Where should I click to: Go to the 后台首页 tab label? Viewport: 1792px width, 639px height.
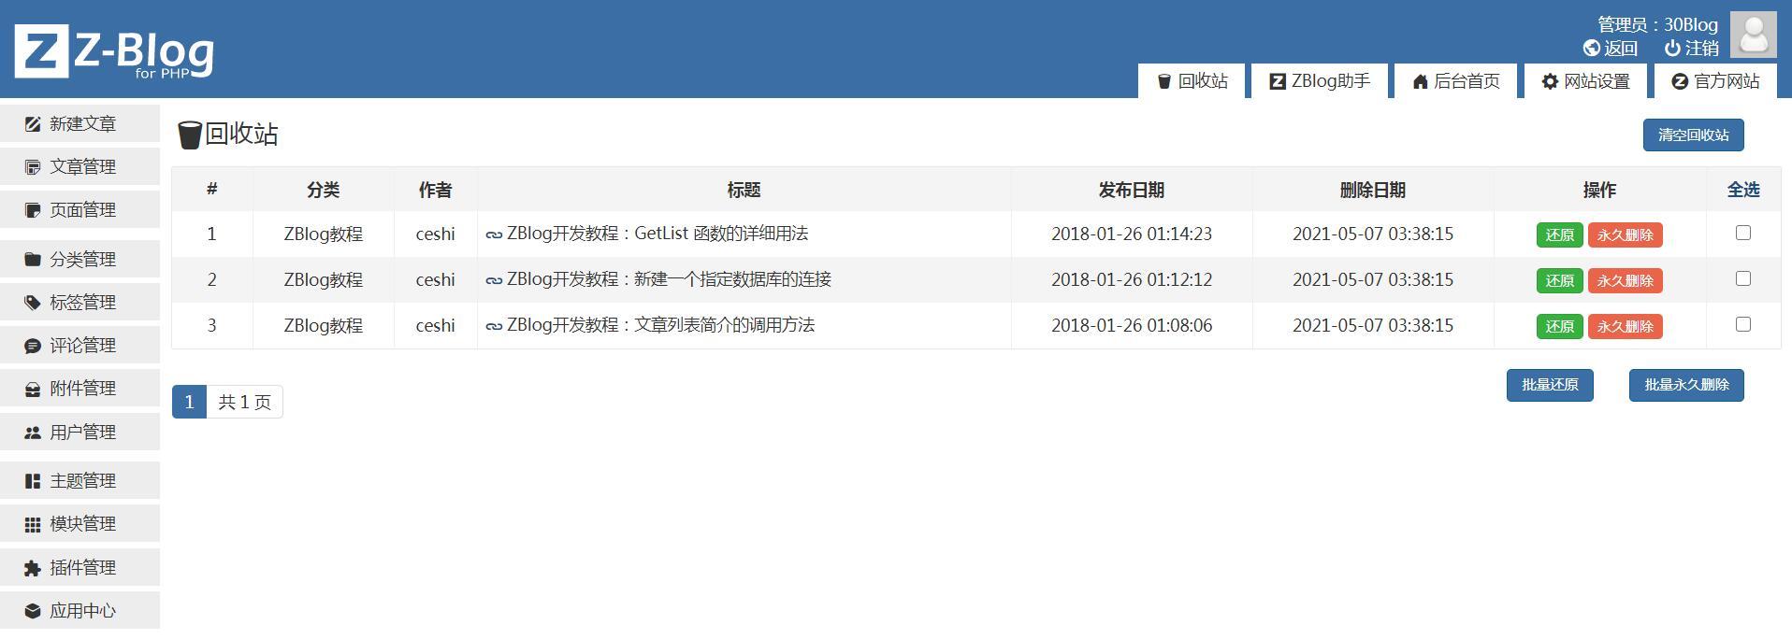click(x=1467, y=81)
